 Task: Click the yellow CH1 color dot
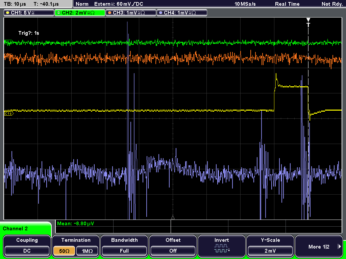[8, 13]
